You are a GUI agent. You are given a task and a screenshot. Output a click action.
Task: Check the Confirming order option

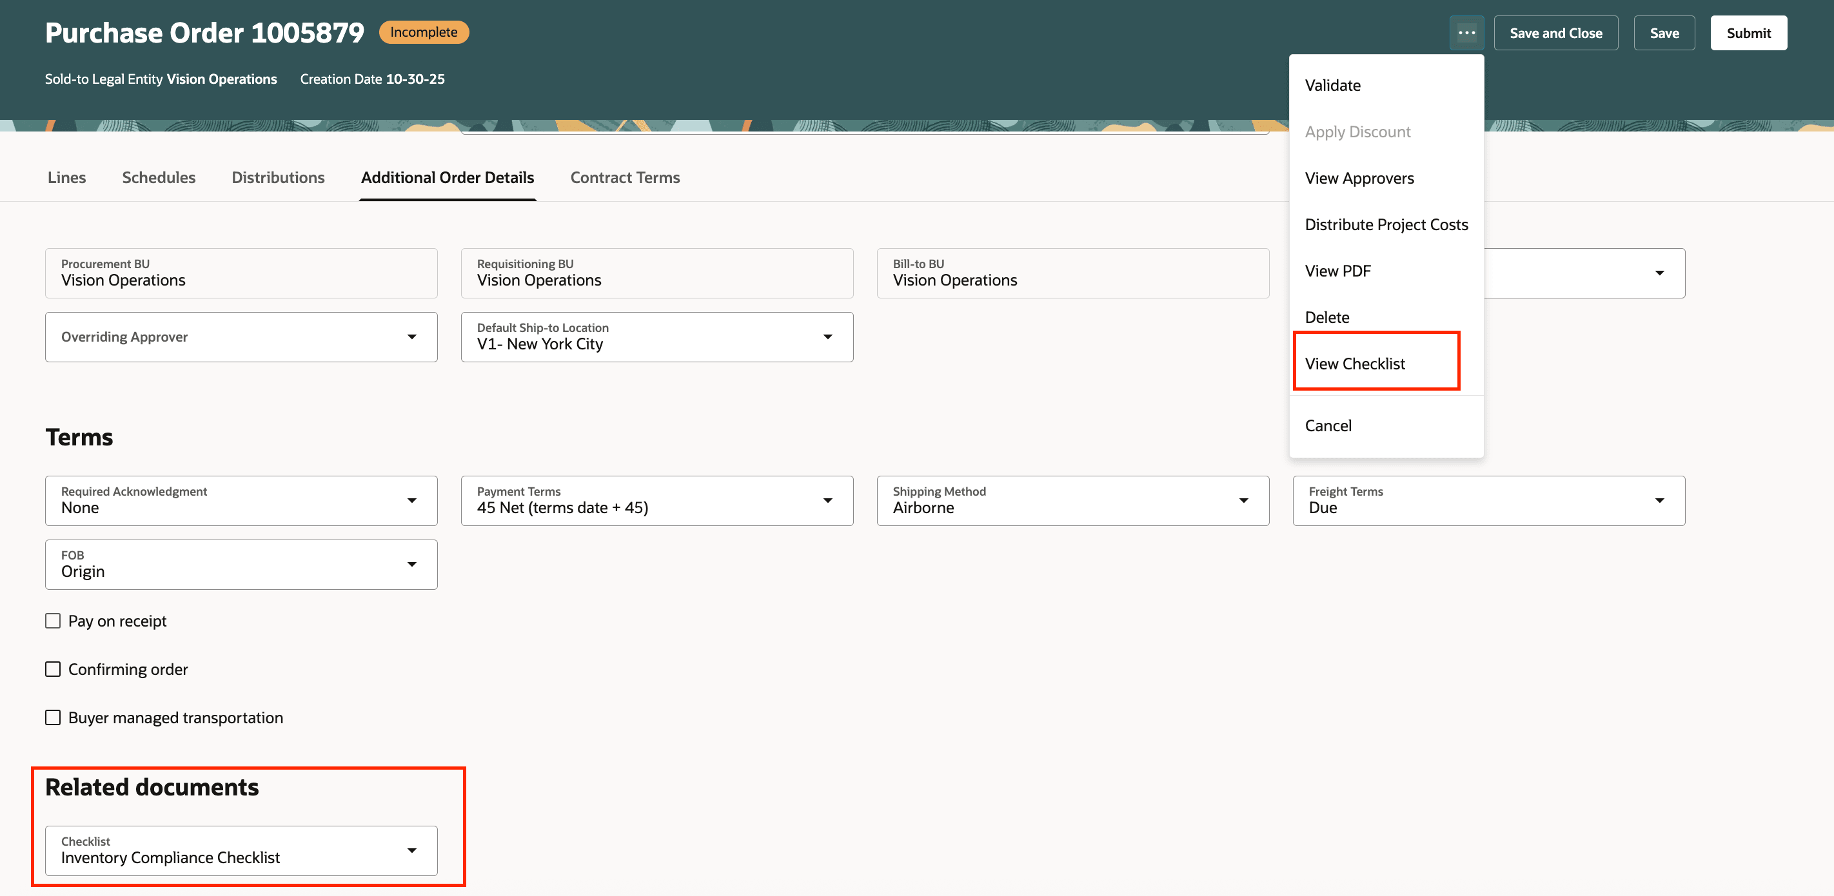(53, 668)
